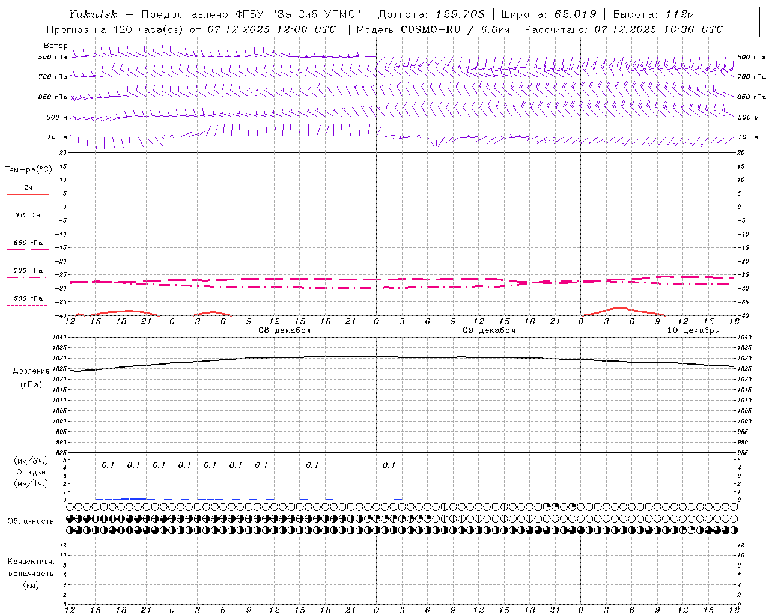Click the 'Td 2м' dew point legend entry
Screen dimensions: 769x615
point(28,215)
